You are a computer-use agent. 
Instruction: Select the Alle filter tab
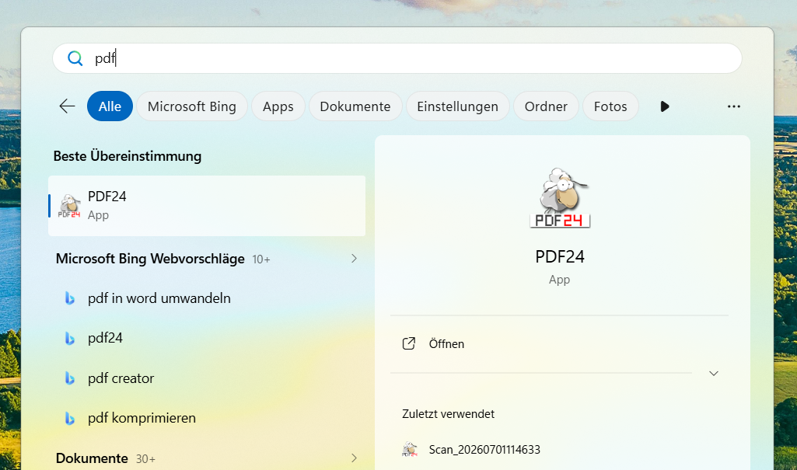110,106
